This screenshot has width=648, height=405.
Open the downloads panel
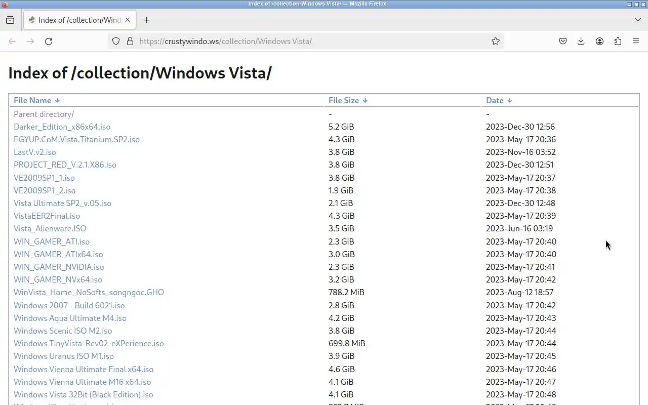coord(581,42)
